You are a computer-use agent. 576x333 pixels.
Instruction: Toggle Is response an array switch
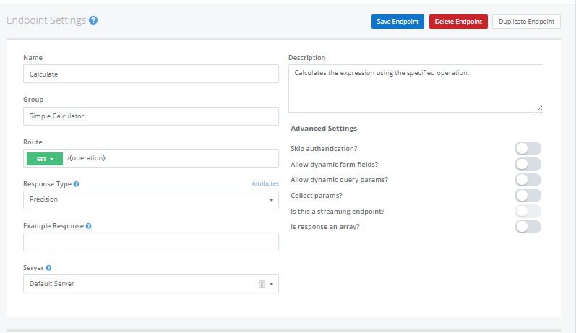[x=528, y=227]
